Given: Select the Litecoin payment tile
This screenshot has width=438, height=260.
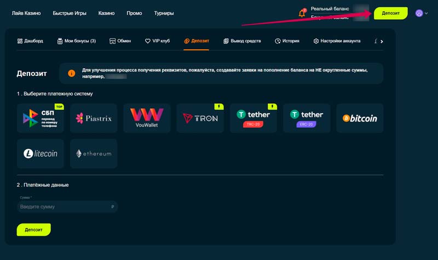Looking at the screenshot, I should pos(41,153).
